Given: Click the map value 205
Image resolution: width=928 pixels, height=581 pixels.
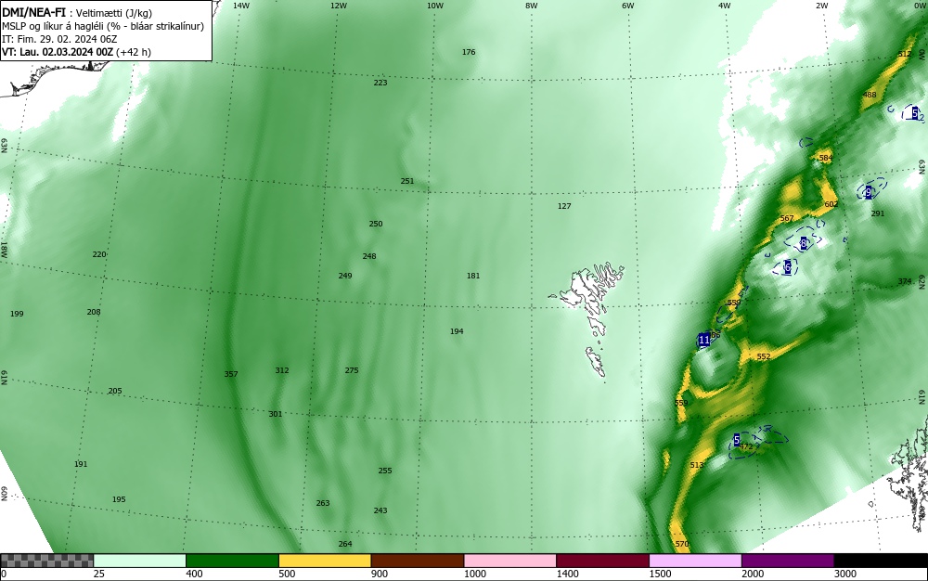Looking at the screenshot, I should [115, 391].
